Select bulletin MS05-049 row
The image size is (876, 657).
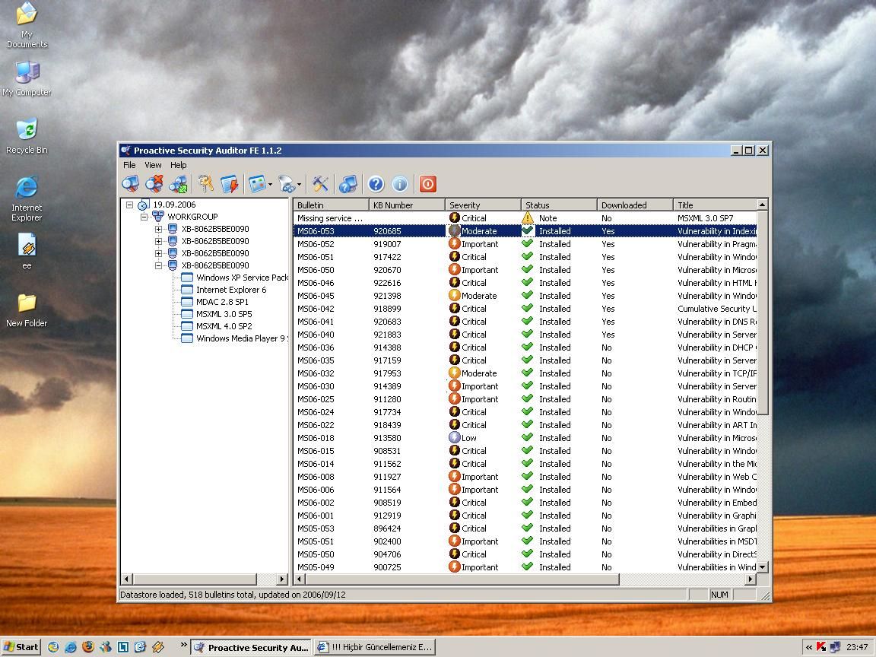[x=525, y=567]
